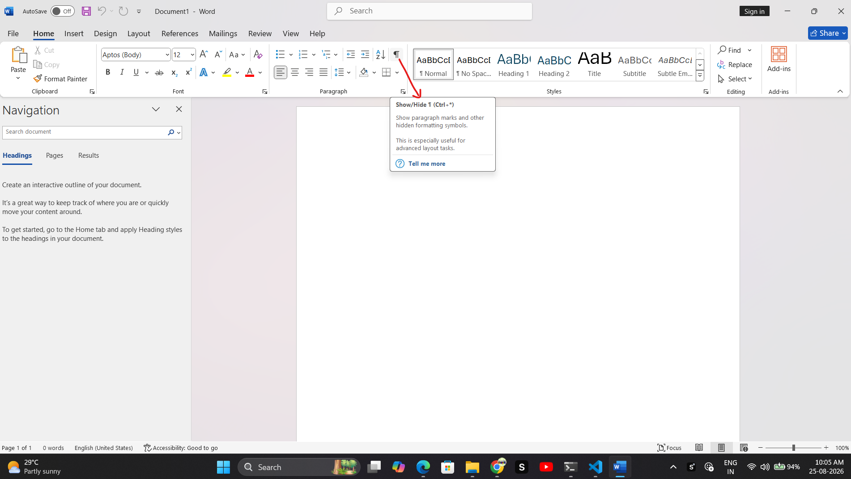The height and width of the screenshot is (479, 851).
Task: Toggle Align Left button
Action: [281, 72]
